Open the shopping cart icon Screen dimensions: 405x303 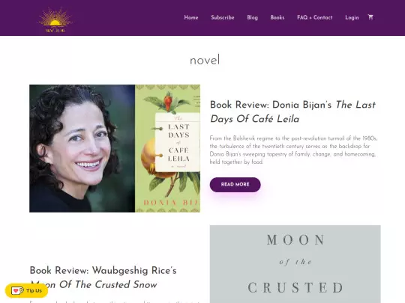pos(370,17)
